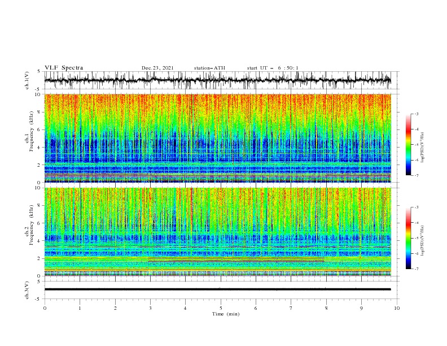Image resolution: width=447 pixels, height=346 pixels.
Task: Click the time axis tick label "6"
Action: coord(256,308)
